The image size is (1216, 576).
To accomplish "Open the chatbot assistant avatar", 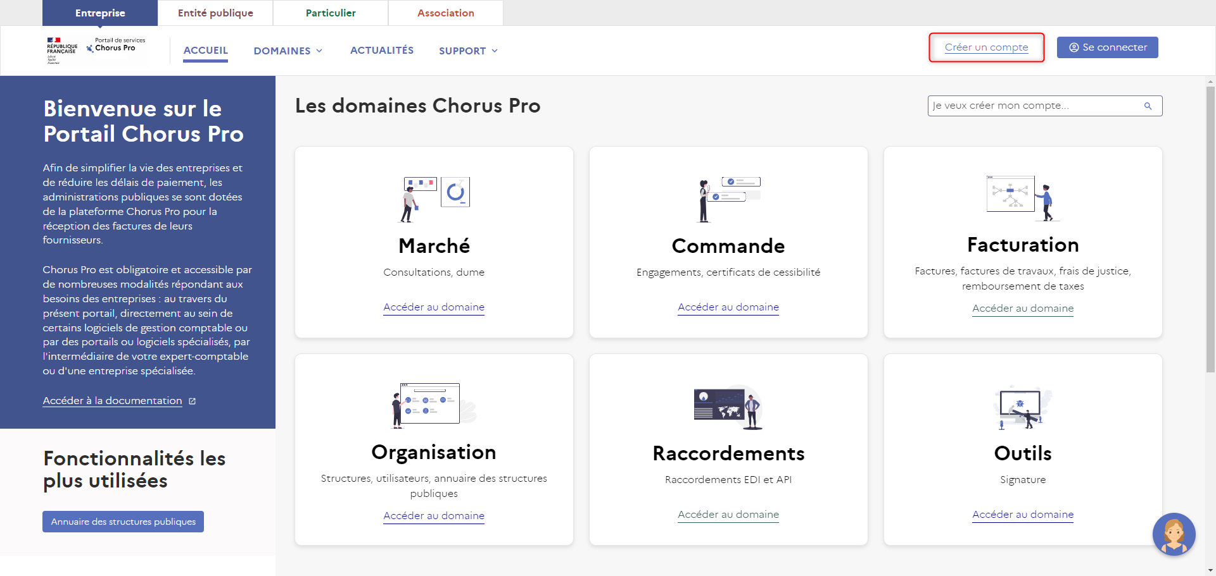I will pos(1174,534).
